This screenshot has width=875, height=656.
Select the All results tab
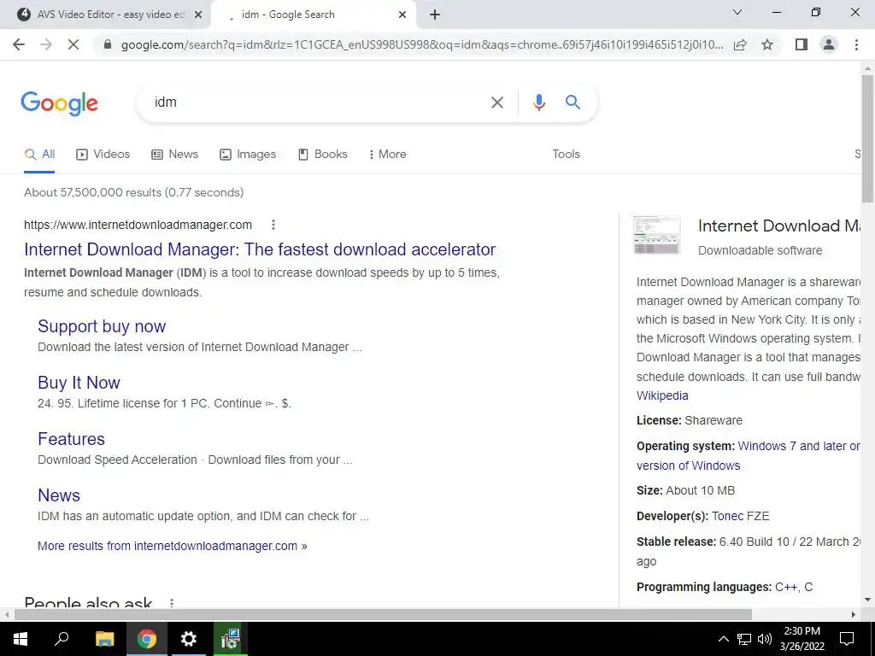click(39, 155)
